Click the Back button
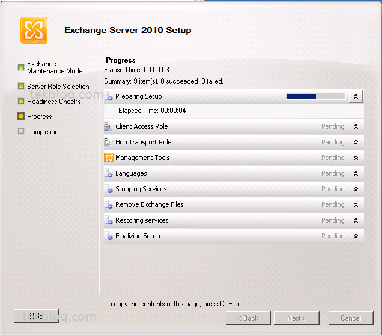This screenshot has width=382, height=335. [x=248, y=318]
